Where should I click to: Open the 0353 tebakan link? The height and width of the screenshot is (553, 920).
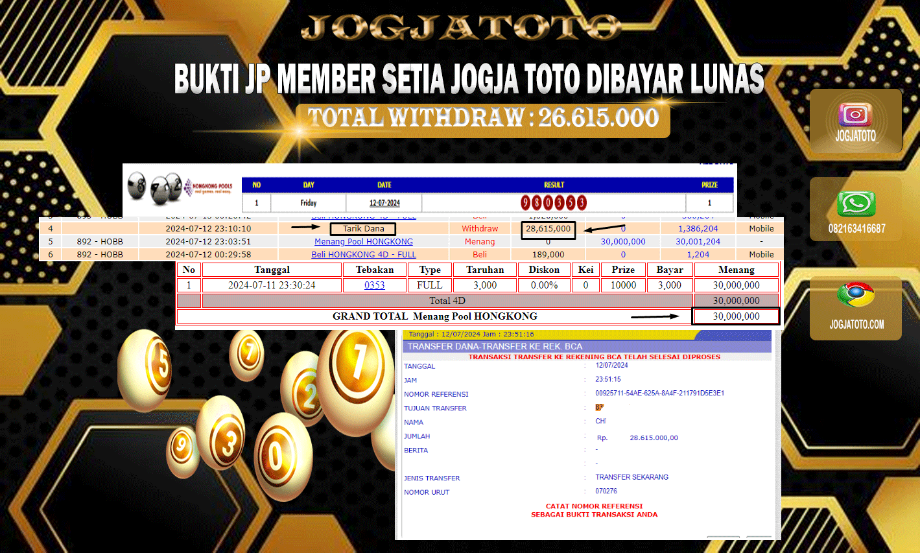point(375,285)
